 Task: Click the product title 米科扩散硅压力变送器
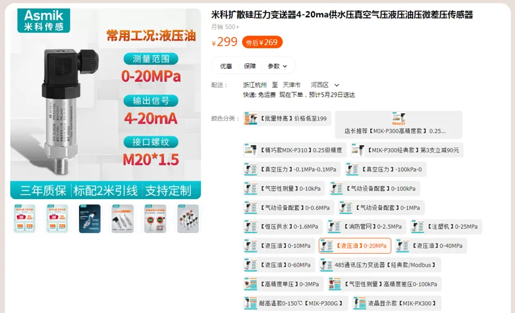click(342, 15)
